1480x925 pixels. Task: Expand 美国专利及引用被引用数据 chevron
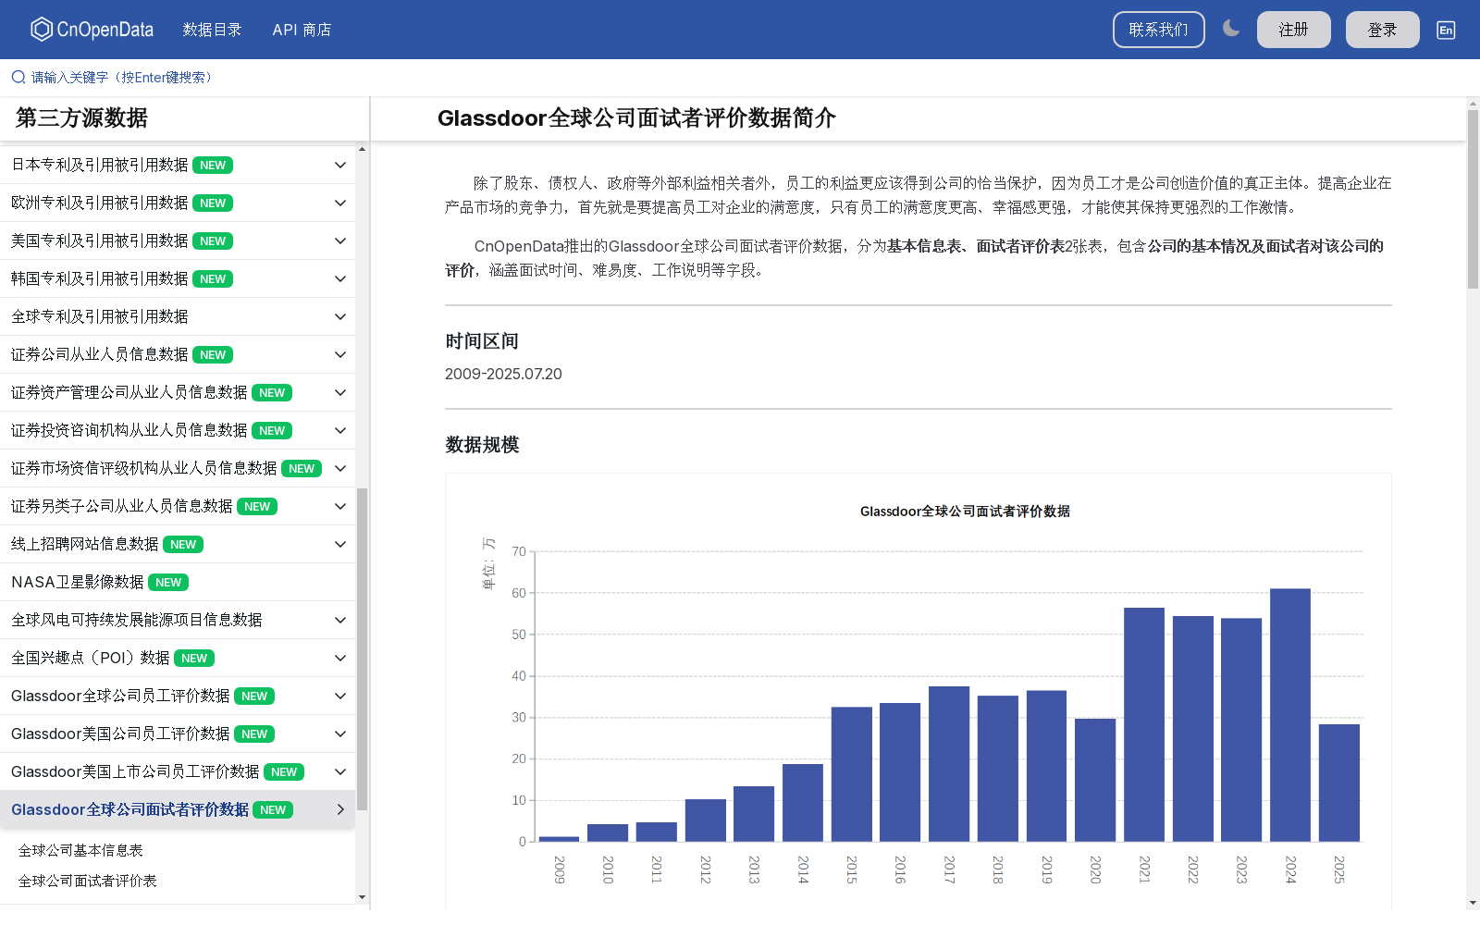(340, 240)
